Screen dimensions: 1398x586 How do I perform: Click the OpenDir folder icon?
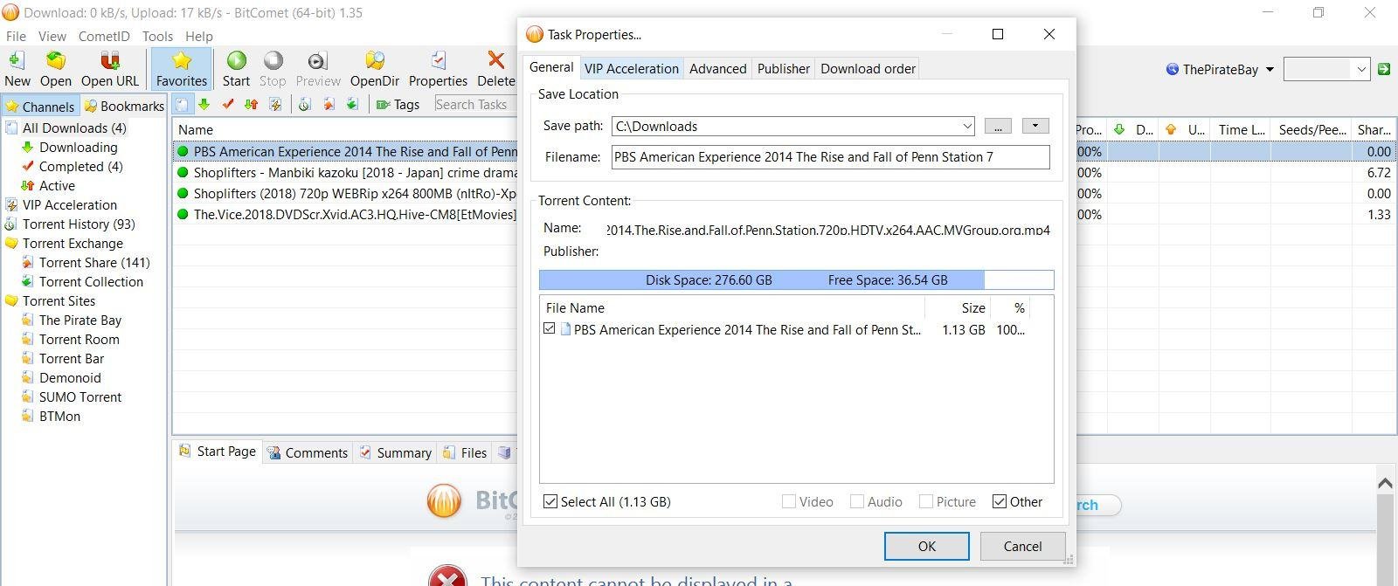point(374,60)
